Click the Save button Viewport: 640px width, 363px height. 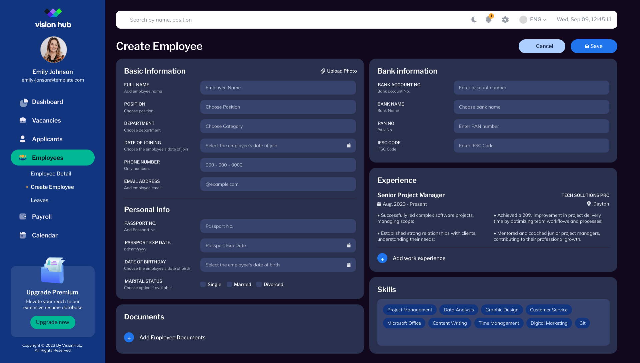(x=594, y=46)
